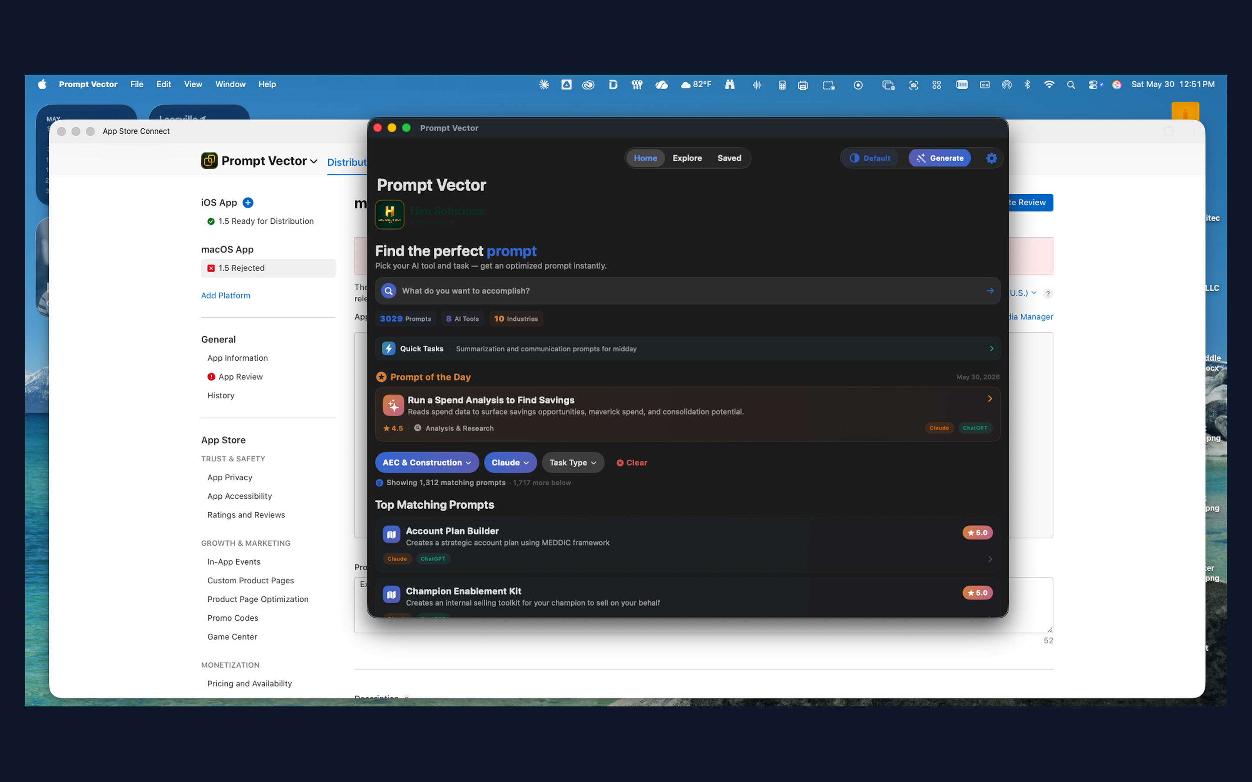Open Promo Codes in the sidebar

pyautogui.click(x=233, y=618)
